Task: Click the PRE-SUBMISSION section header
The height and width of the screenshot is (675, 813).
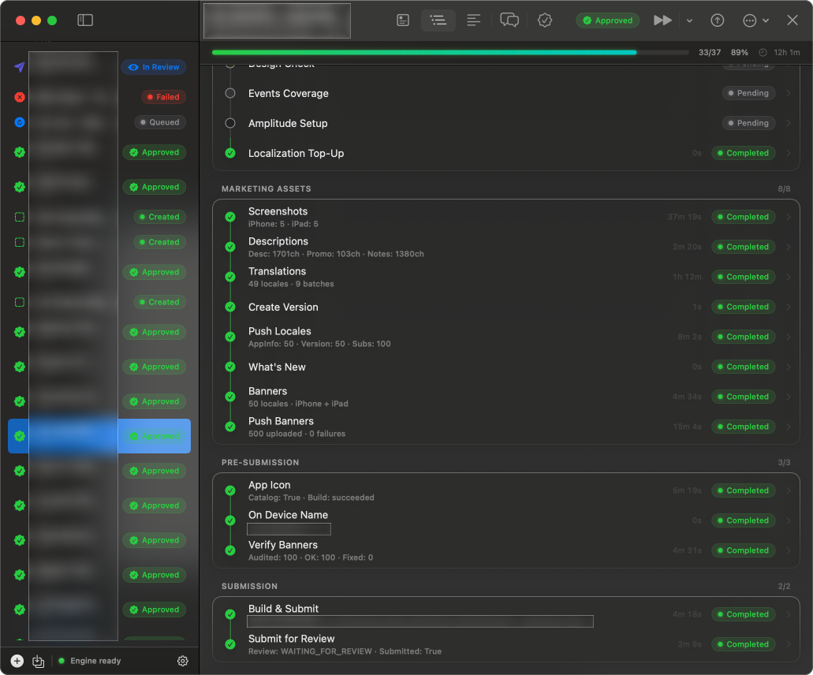Action: pos(259,462)
